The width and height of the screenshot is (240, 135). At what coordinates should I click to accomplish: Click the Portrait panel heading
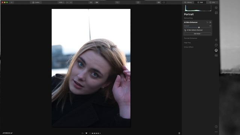(189, 14)
